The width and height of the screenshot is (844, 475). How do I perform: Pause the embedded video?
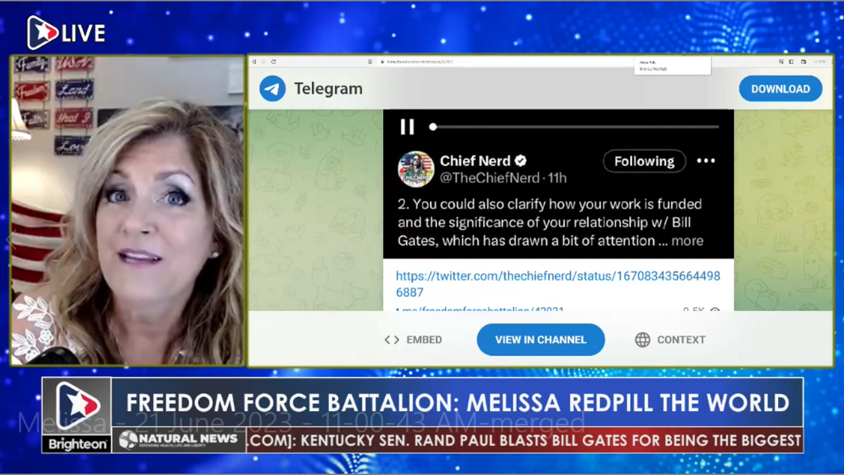click(x=407, y=127)
